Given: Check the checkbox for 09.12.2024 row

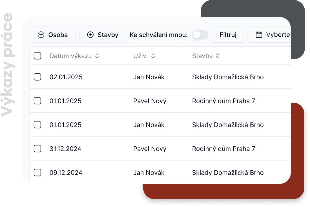Looking at the screenshot, I should pos(37,173).
